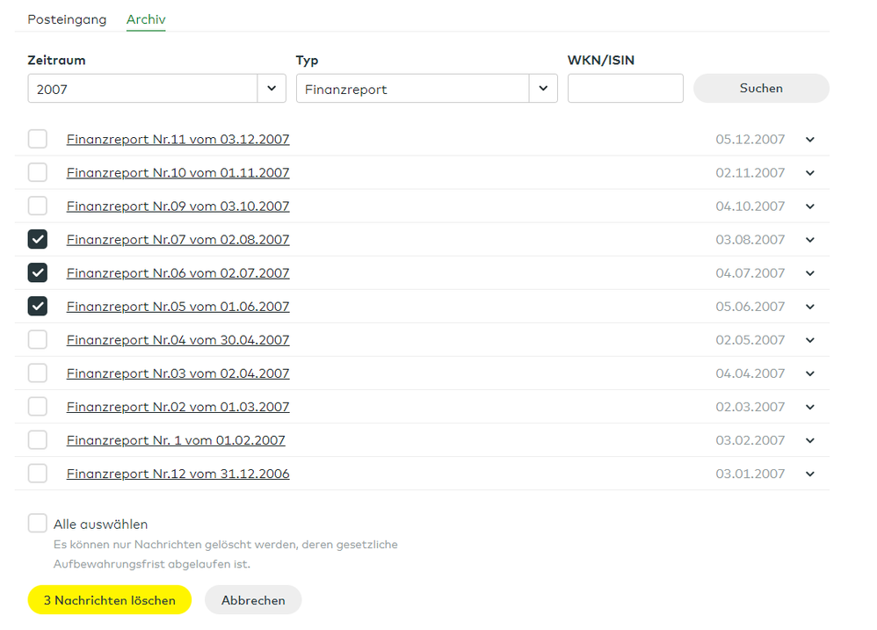Expand the Finanzreport Nr.10 row chevron
Viewport: 877px width, 630px height.
pos(809,173)
